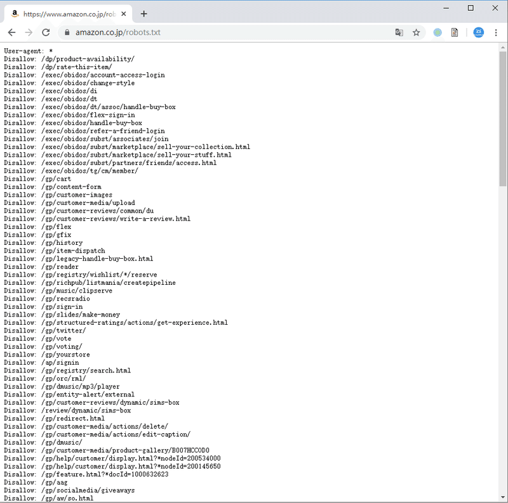Click the /gp/registry/search.html line
Viewport: 508px width, 503px height.
pos(67,370)
